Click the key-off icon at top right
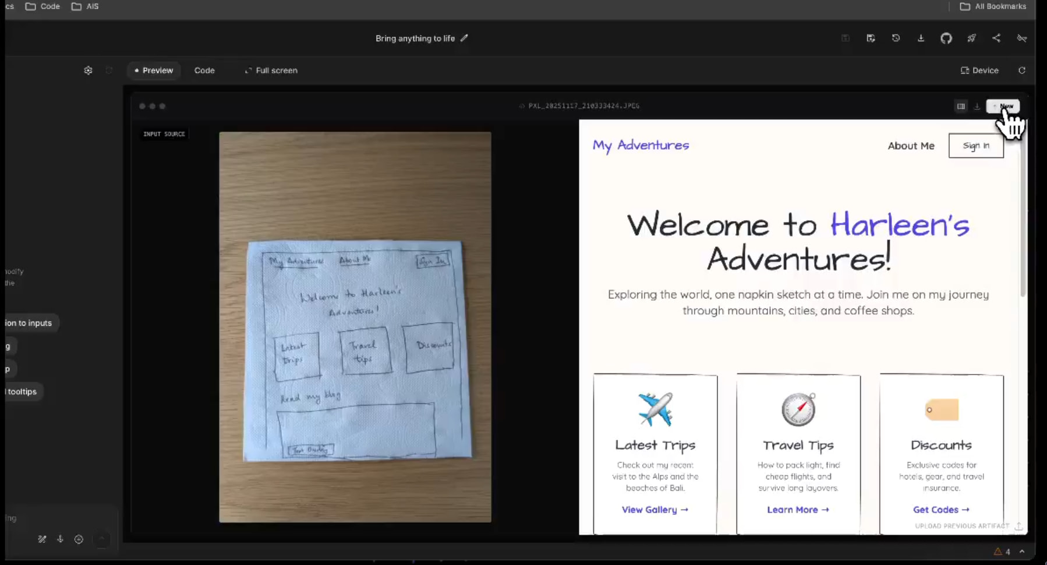Viewport: 1047px width, 565px height. point(1021,38)
